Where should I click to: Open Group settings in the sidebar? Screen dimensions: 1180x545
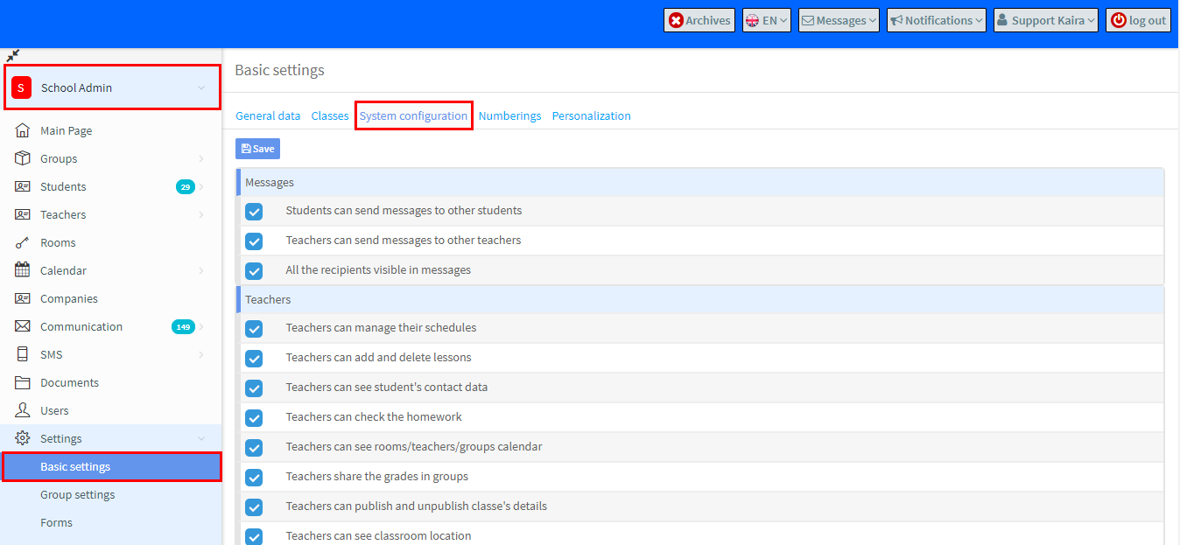click(x=77, y=494)
